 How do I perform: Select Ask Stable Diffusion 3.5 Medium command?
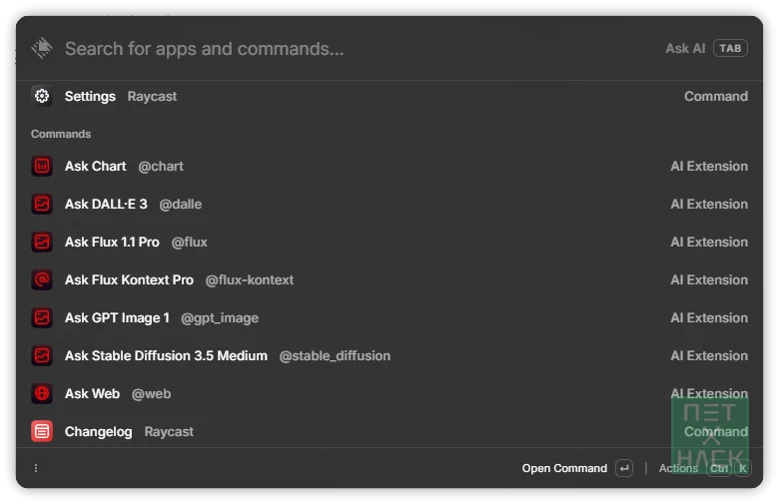click(389, 355)
